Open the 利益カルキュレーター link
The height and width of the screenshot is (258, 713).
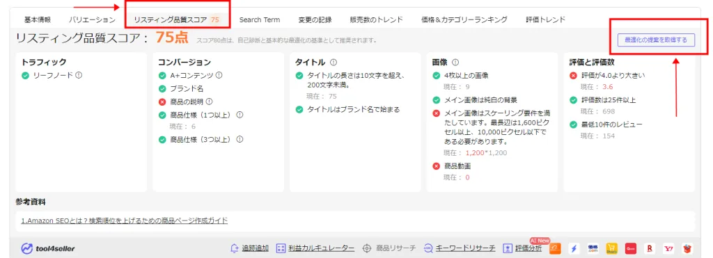tap(322, 248)
